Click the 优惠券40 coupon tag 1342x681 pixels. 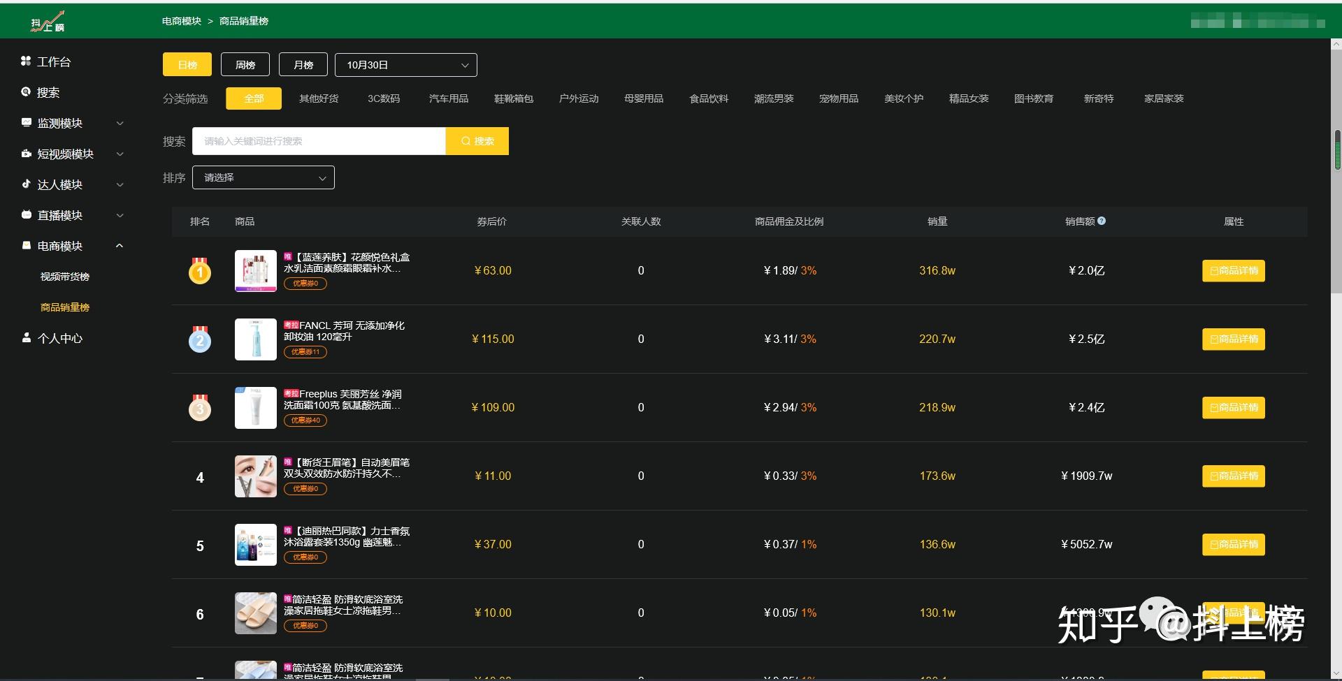(x=305, y=420)
